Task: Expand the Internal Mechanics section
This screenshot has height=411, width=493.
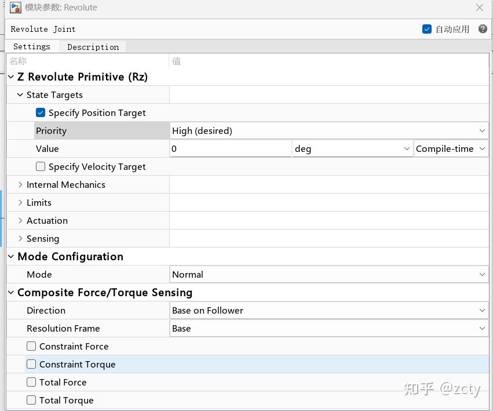Action: click(x=21, y=184)
